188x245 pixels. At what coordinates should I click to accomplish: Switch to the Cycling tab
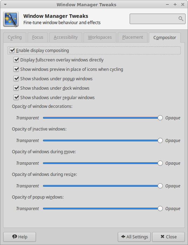tap(15, 37)
